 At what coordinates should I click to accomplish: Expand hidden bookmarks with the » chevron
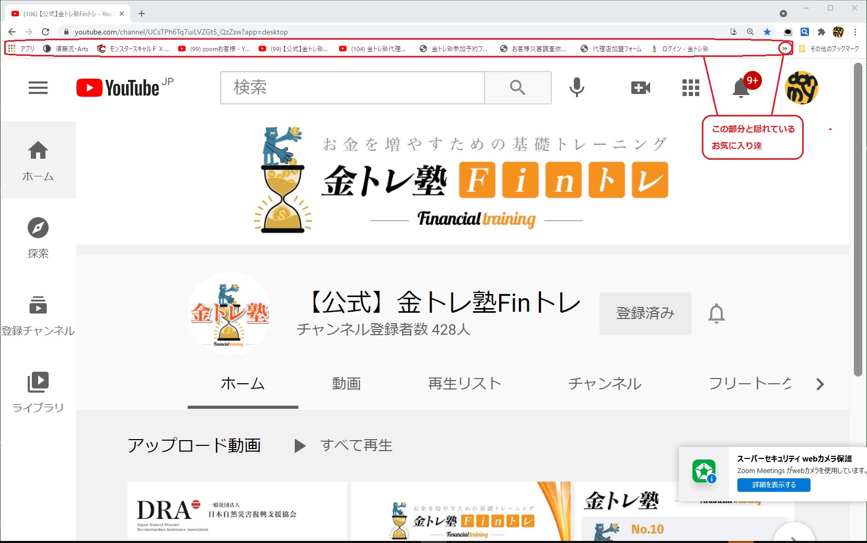point(784,49)
